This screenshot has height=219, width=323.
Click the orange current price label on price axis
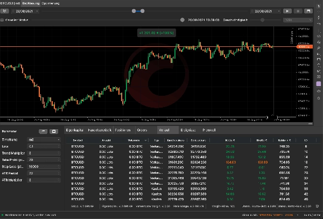point(305,47)
